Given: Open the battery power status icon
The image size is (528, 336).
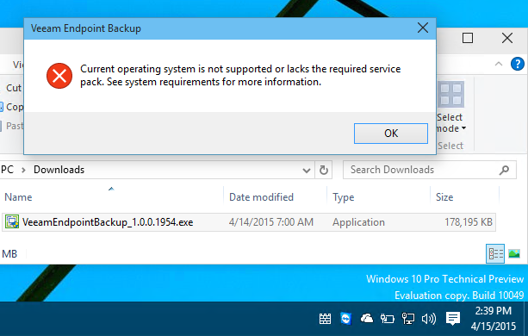Looking at the screenshot, I should (388, 319).
